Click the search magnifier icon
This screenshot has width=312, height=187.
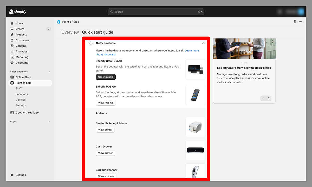pyautogui.click(x=112, y=12)
